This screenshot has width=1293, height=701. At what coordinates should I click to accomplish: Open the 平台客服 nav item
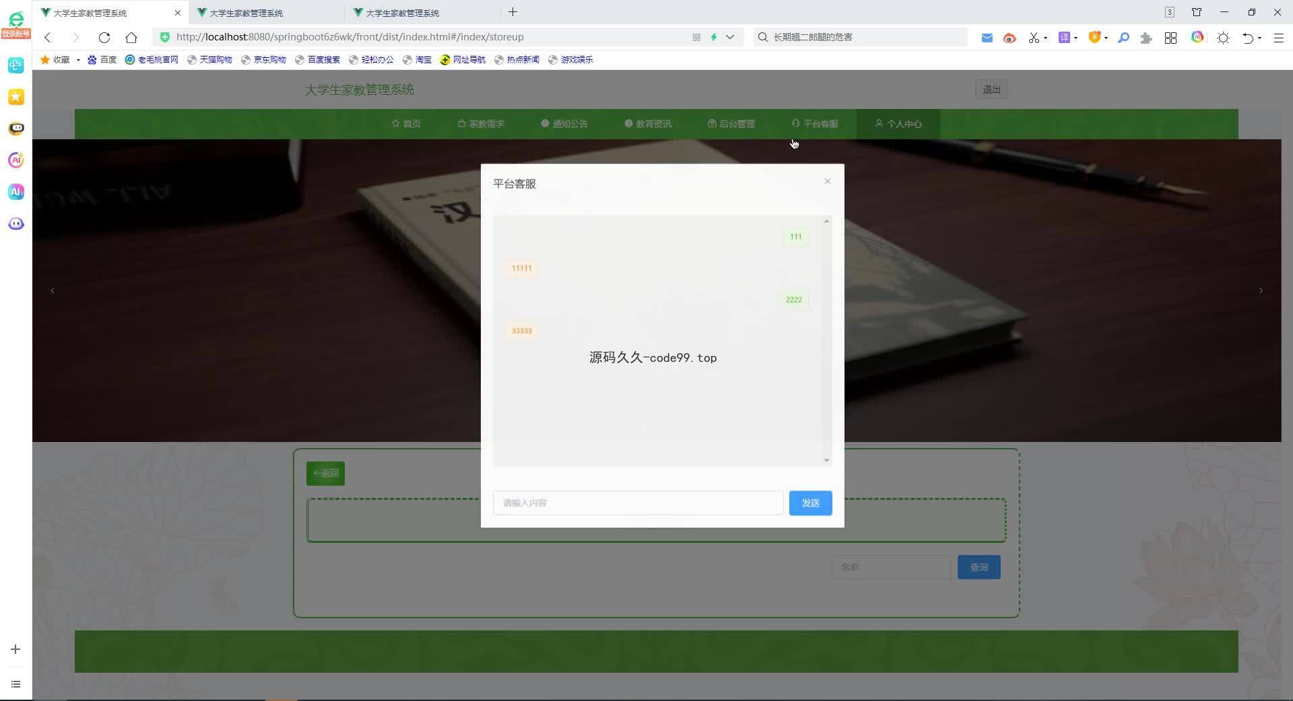click(815, 124)
